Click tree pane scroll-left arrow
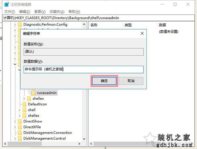The height and width of the screenshot is (149, 197). [5, 144]
